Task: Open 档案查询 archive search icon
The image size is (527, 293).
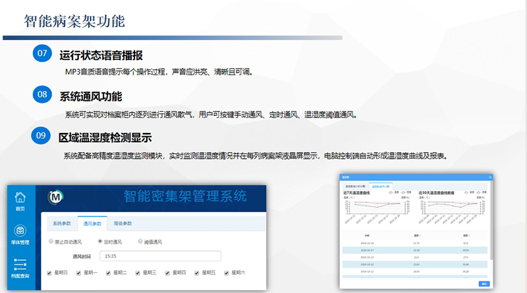Action: click(x=20, y=265)
